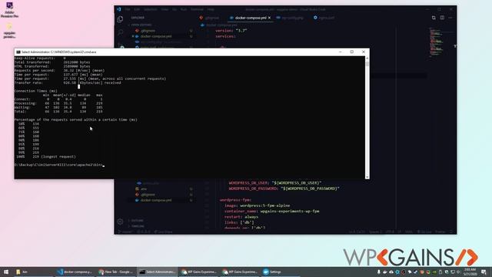
Task: Click the '(longest request)' line in cmd
Action: 46,156
